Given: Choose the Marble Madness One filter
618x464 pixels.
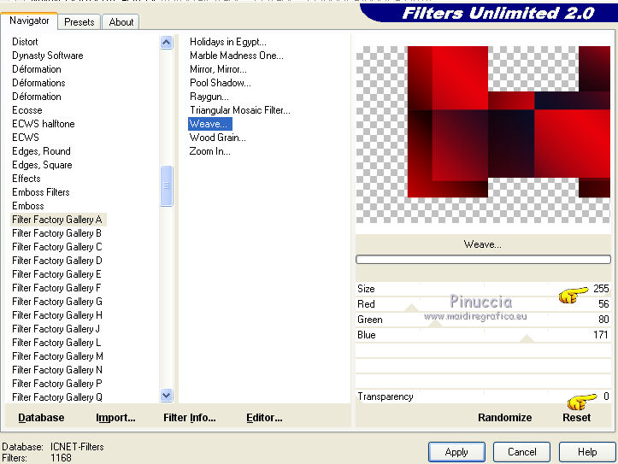Looking at the screenshot, I should (237, 56).
